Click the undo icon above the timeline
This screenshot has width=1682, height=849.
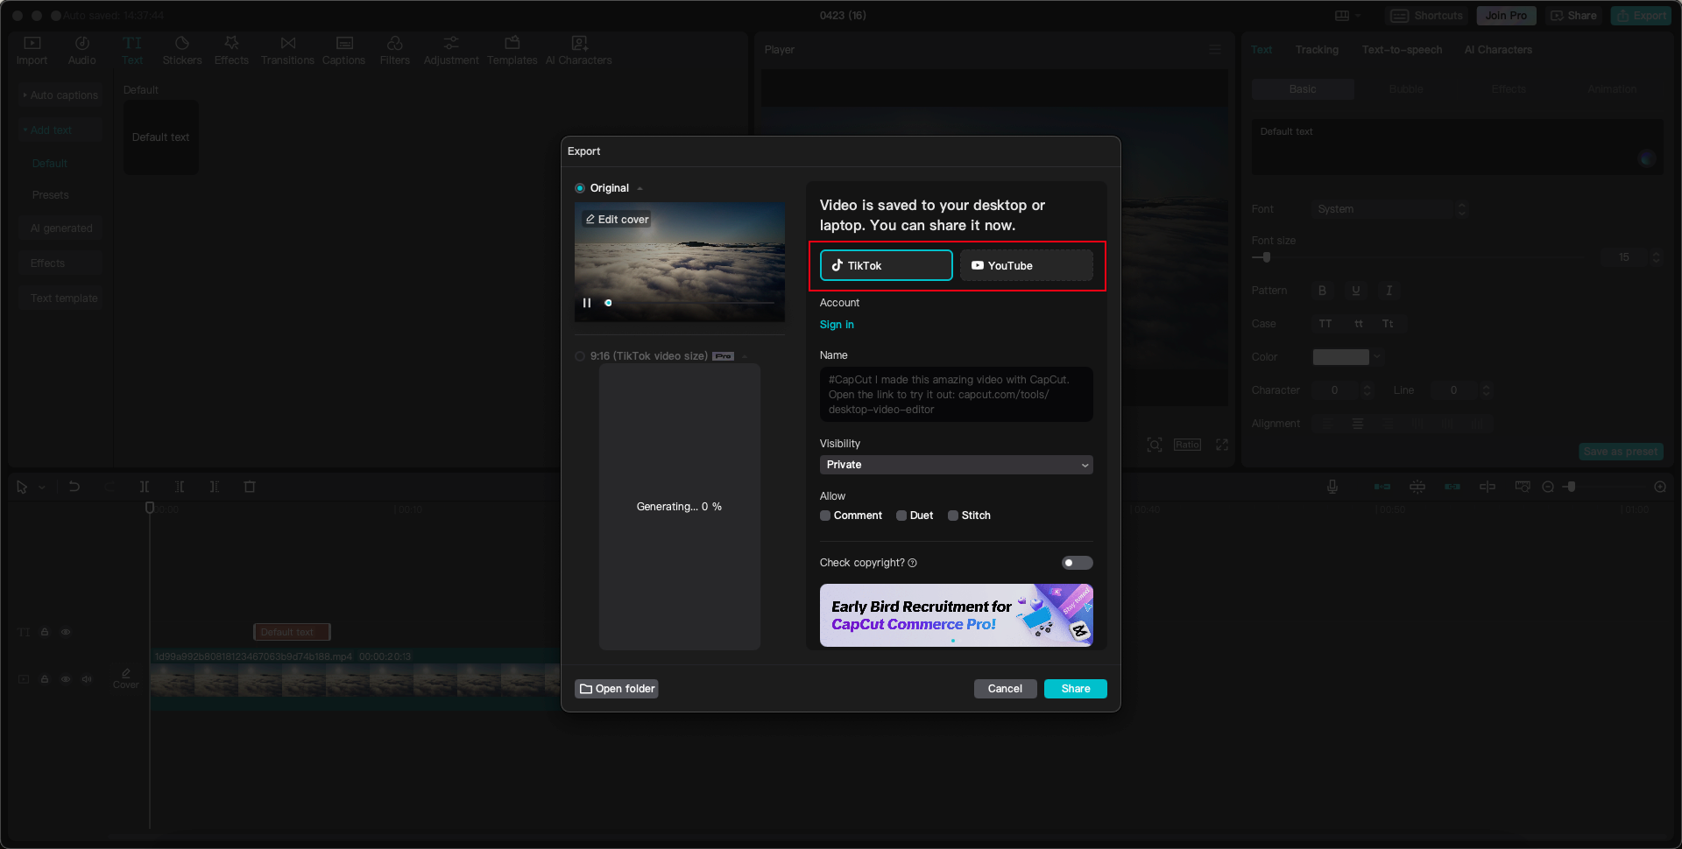[x=74, y=487]
